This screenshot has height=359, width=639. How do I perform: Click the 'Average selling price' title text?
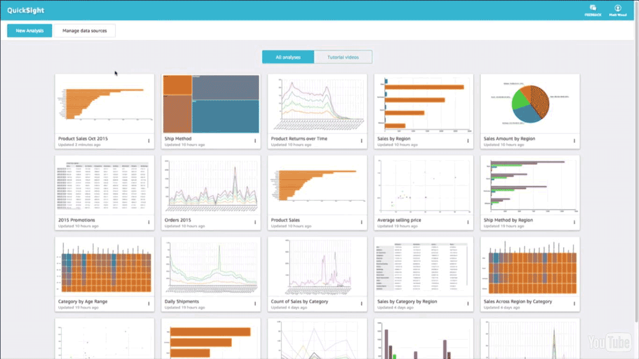coord(399,220)
